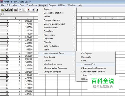Open the Utilities menu
Screen dimensions: 125x96
pyautogui.click(x=61, y=5)
